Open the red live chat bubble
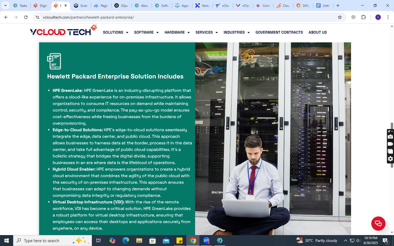 point(378,223)
